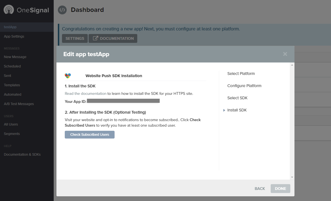Open the Documentation button with external-link icon
The height and width of the screenshot is (201, 331).
pos(113,38)
